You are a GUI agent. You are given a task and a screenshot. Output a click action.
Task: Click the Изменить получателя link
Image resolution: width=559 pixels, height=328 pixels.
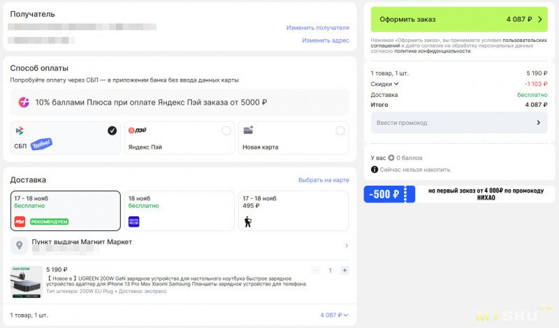point(317,28)
